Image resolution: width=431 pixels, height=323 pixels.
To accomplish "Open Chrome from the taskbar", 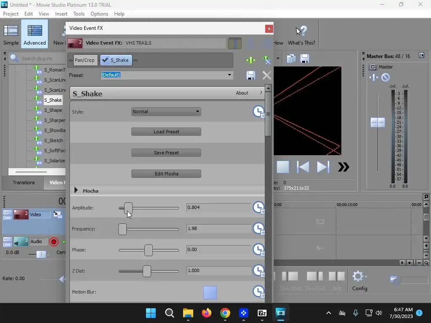I will pos(225,313).
